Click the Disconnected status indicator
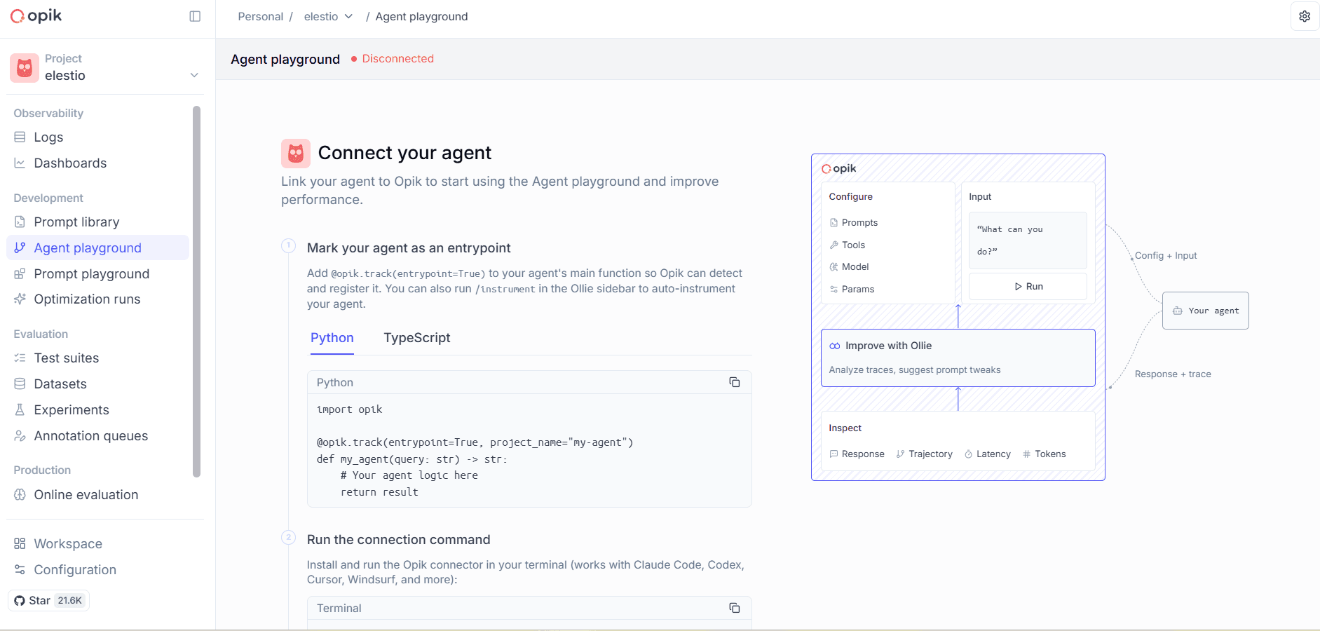 [x=393, y=59]
